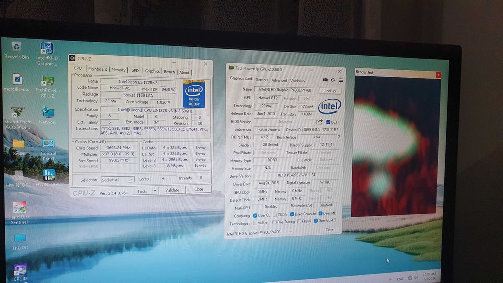Screen dimensions: 503x283
Task: Click the Intel Inside Xeon logo in CPU-Z
Action: [194, 94]
